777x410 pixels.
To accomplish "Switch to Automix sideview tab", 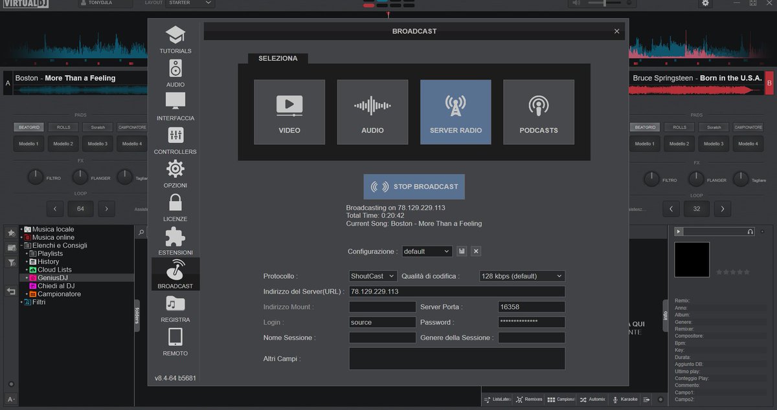I will tap(592, 400).
